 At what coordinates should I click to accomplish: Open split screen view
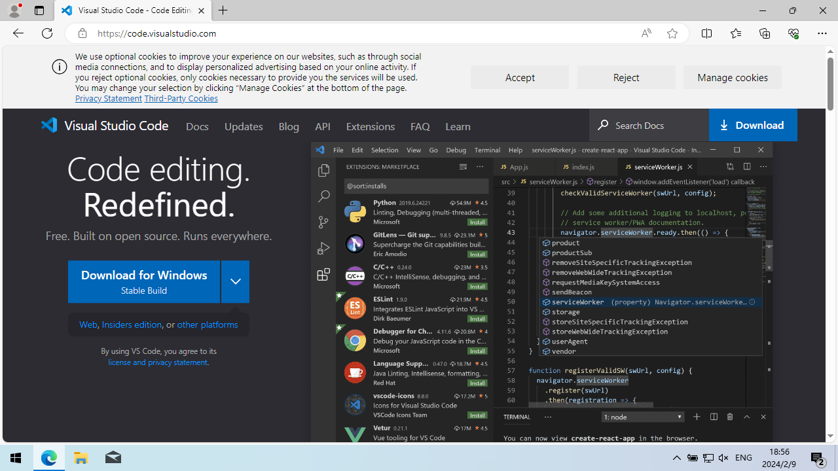click(x=706, y=33)
